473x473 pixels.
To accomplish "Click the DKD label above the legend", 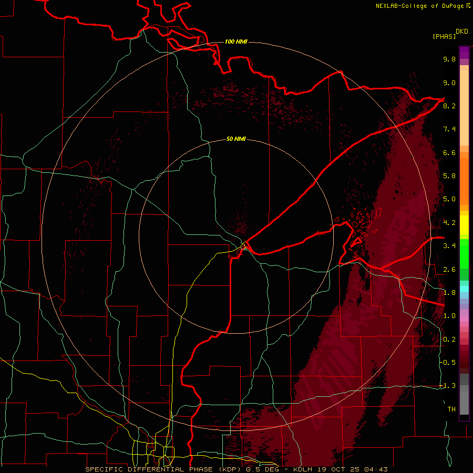I will pos(462,32).
